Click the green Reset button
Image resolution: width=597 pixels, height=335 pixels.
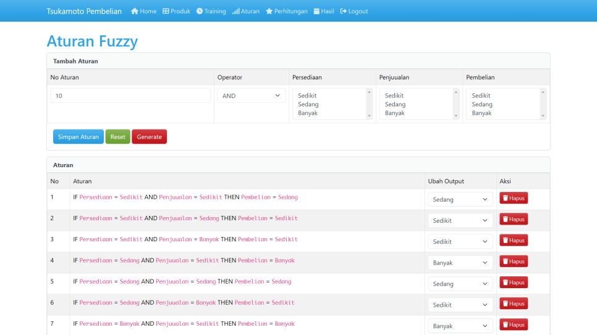point(117,137)
